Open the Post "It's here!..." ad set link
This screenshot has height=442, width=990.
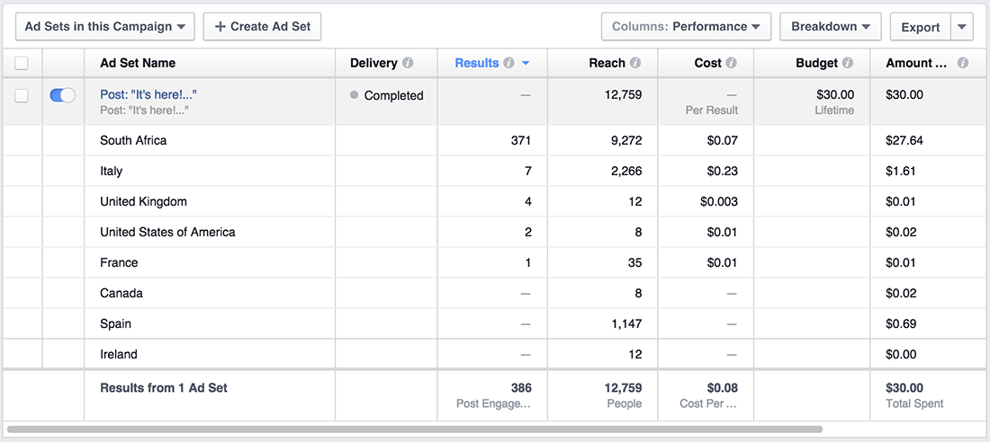pyautogui.click(x=149, y=94)
